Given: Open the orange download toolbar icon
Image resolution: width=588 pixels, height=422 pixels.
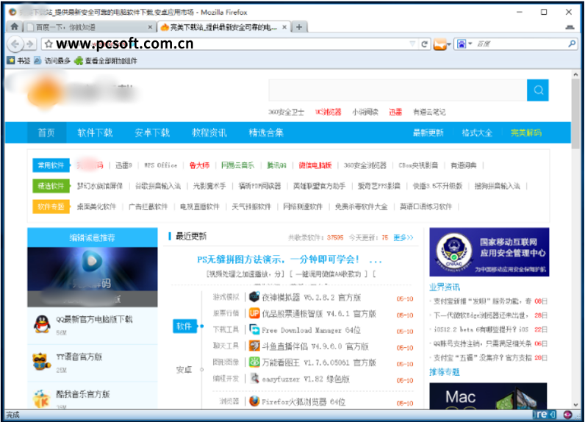Looking at the screenshot, I should [x=440, y=44].
